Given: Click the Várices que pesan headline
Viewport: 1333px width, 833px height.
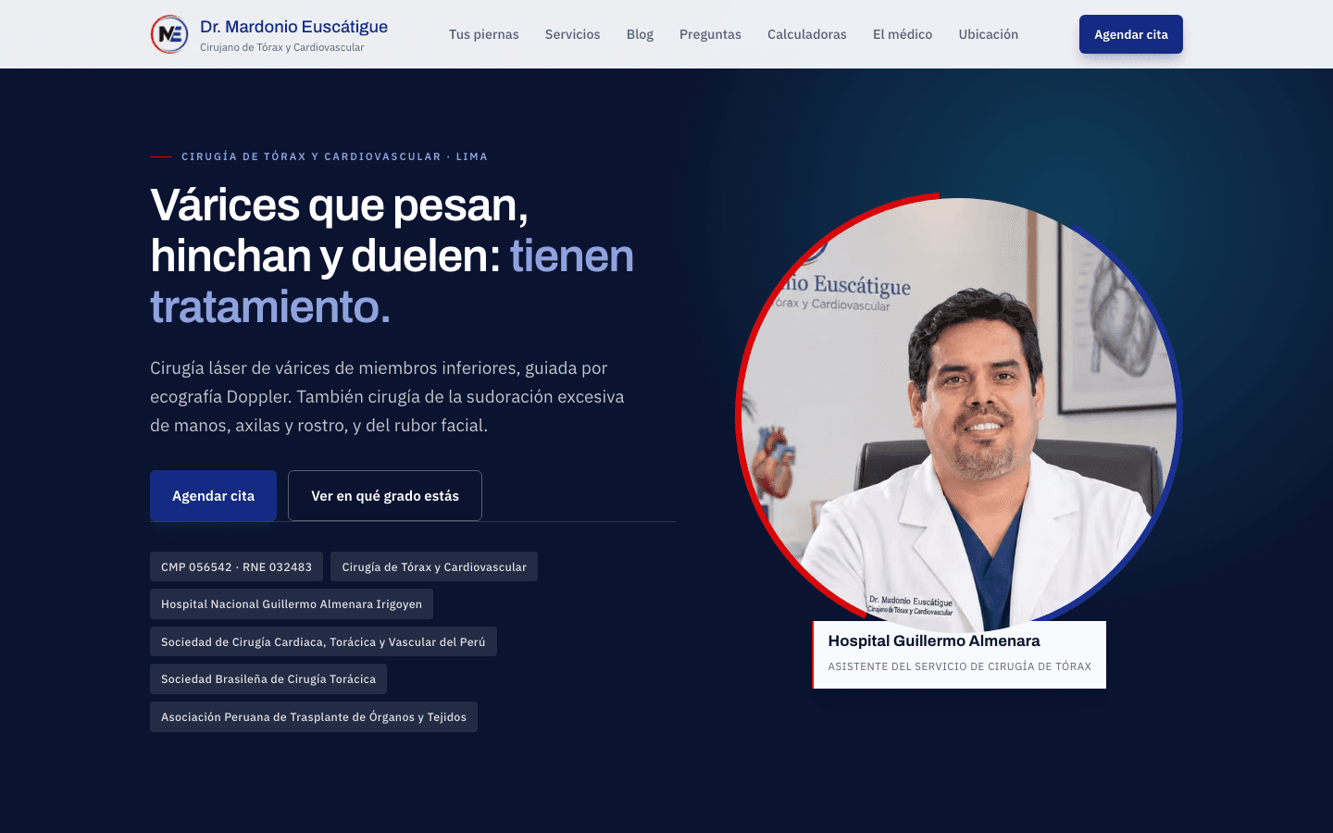Looking at the screenshot, I should [x=392, y=255].
